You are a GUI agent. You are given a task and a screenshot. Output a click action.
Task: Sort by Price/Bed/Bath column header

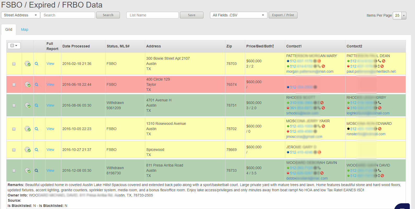pos(260,46)
